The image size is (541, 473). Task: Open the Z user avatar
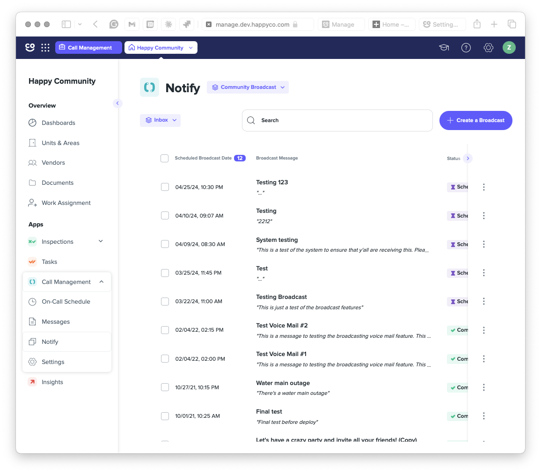click(509, 48)
